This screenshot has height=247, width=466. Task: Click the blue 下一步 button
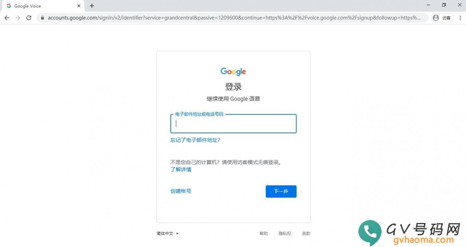click(281, 191)
